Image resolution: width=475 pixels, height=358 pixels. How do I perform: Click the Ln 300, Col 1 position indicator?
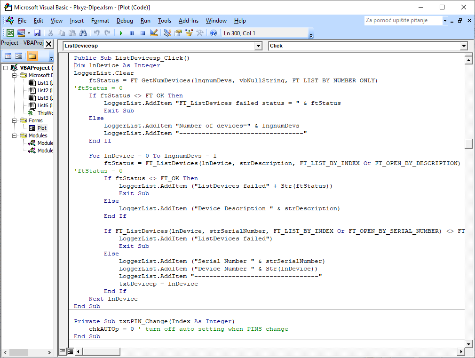tap(239, 33)
